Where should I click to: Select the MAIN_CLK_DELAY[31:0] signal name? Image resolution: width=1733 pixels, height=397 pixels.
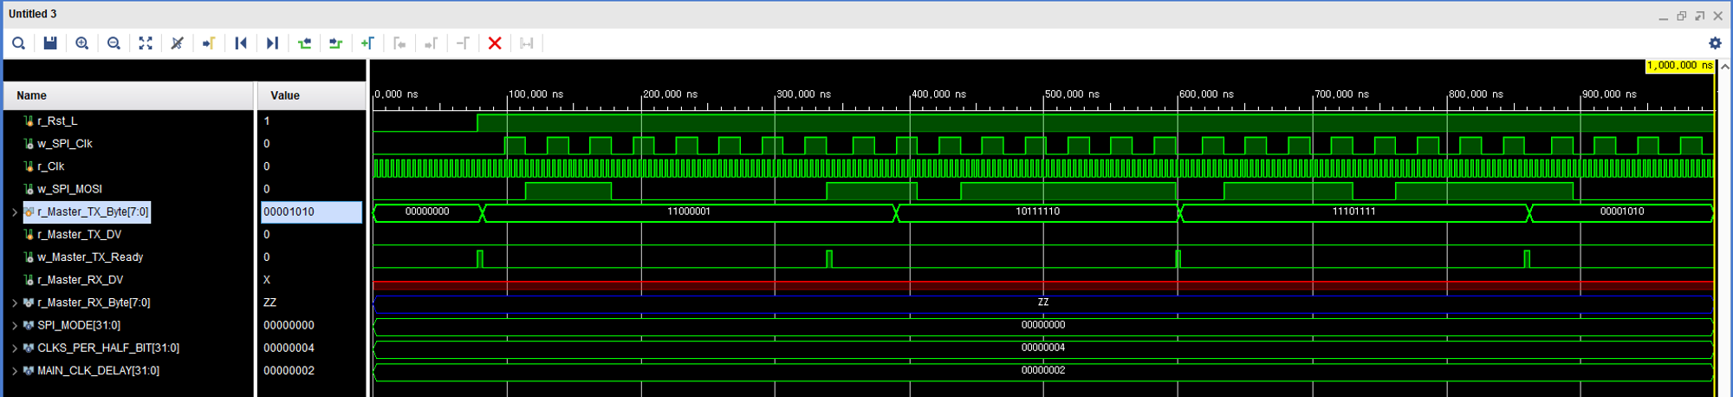tap(98, 370)
